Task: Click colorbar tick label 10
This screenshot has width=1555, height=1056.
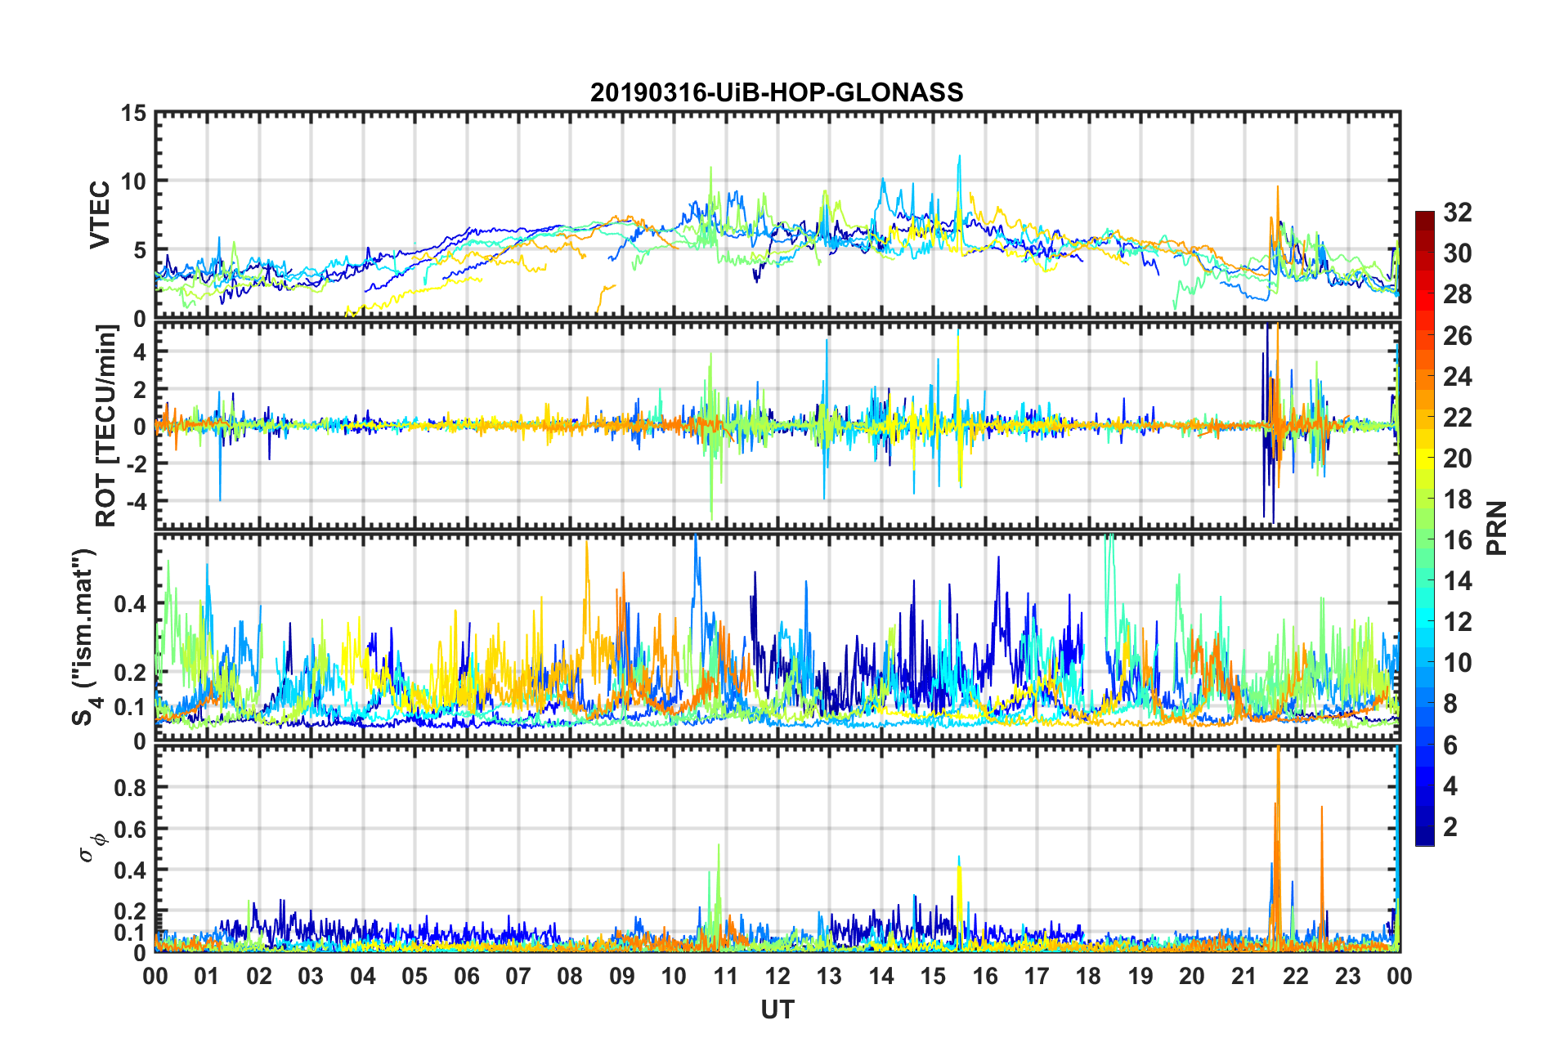Action: [x=1457, y=663]
